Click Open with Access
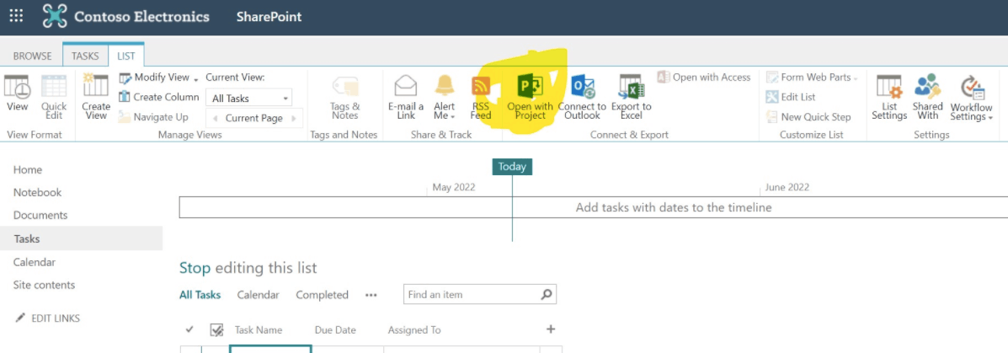Screen dimensions: 1008x353 click(x=704, y=78)
